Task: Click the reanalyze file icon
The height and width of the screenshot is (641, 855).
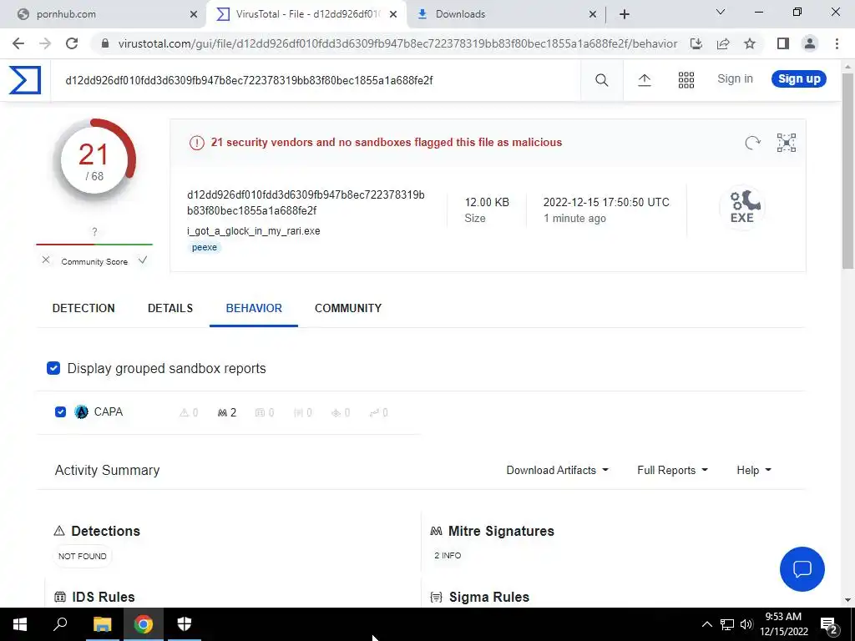Action: click(752, 143)
